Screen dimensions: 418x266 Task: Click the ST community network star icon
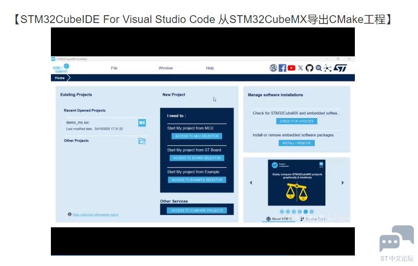(x=327, y=68)
